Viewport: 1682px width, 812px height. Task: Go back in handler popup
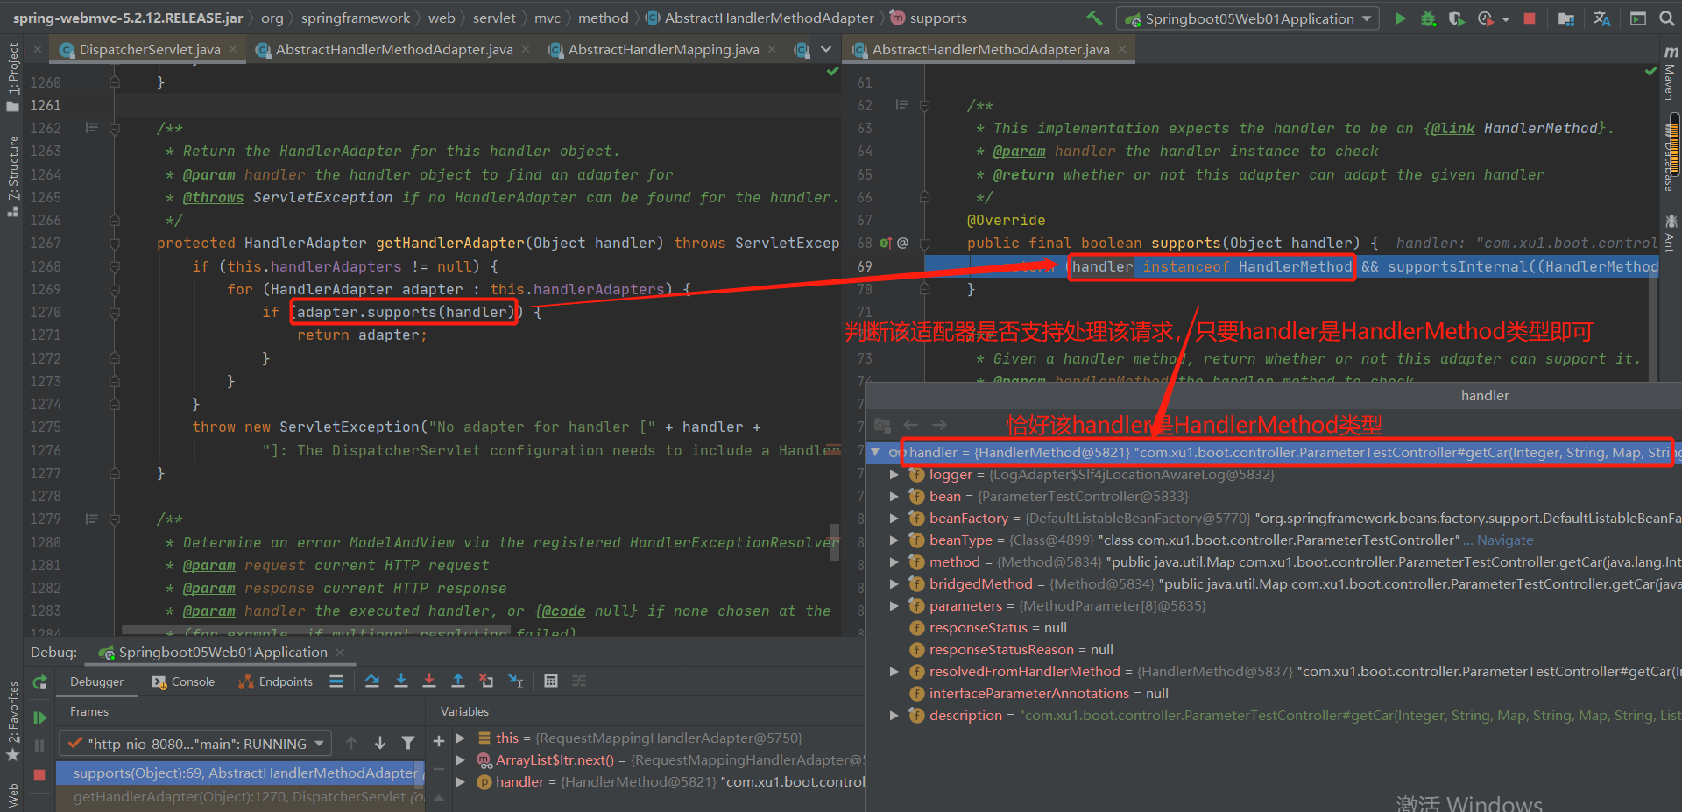(911, 425)
